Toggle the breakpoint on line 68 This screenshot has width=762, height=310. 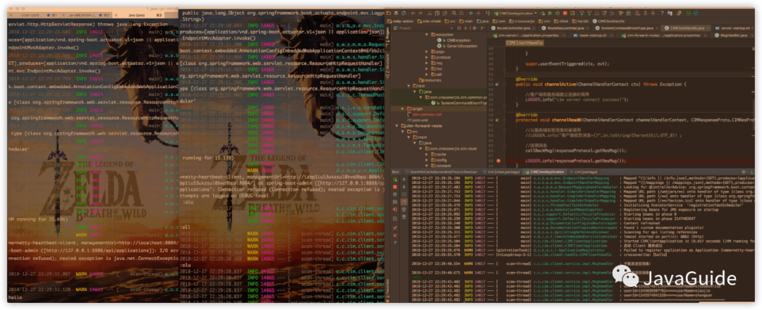499,160
